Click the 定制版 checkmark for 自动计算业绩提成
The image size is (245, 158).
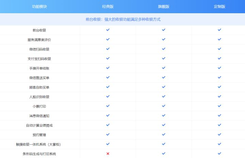(219, 125)
